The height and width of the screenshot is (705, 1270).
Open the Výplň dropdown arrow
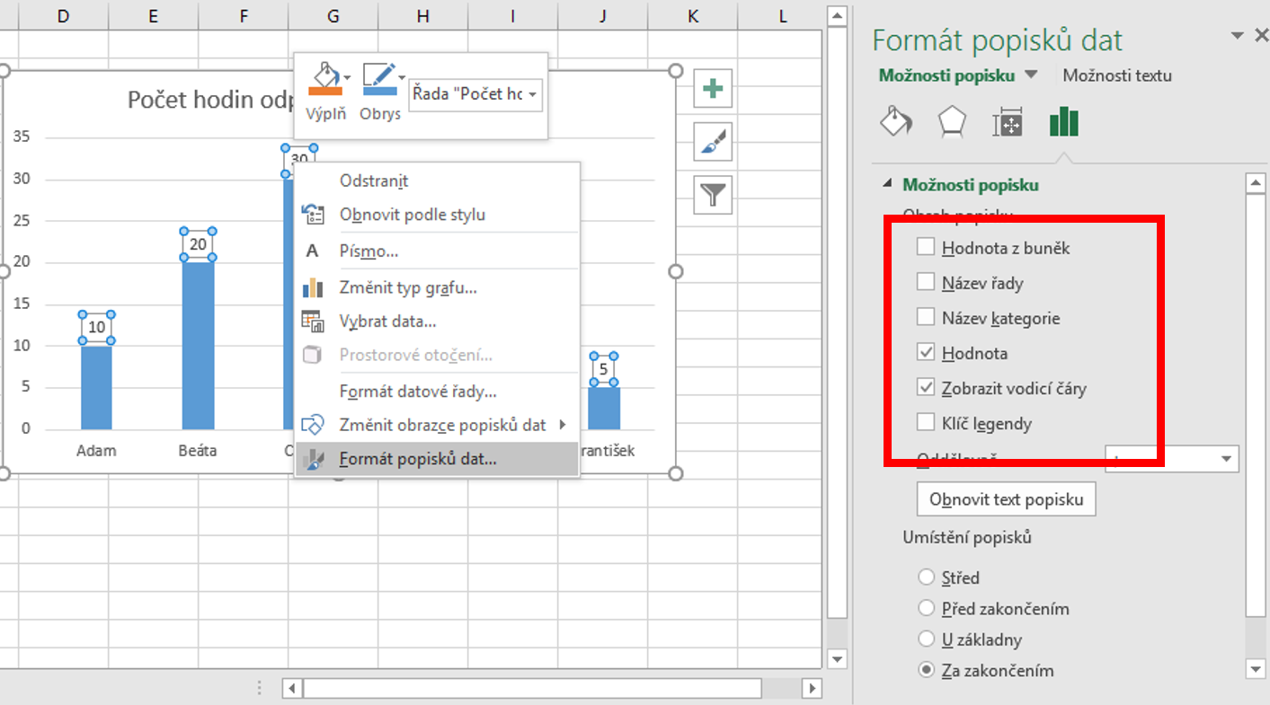tap(347, 77)
